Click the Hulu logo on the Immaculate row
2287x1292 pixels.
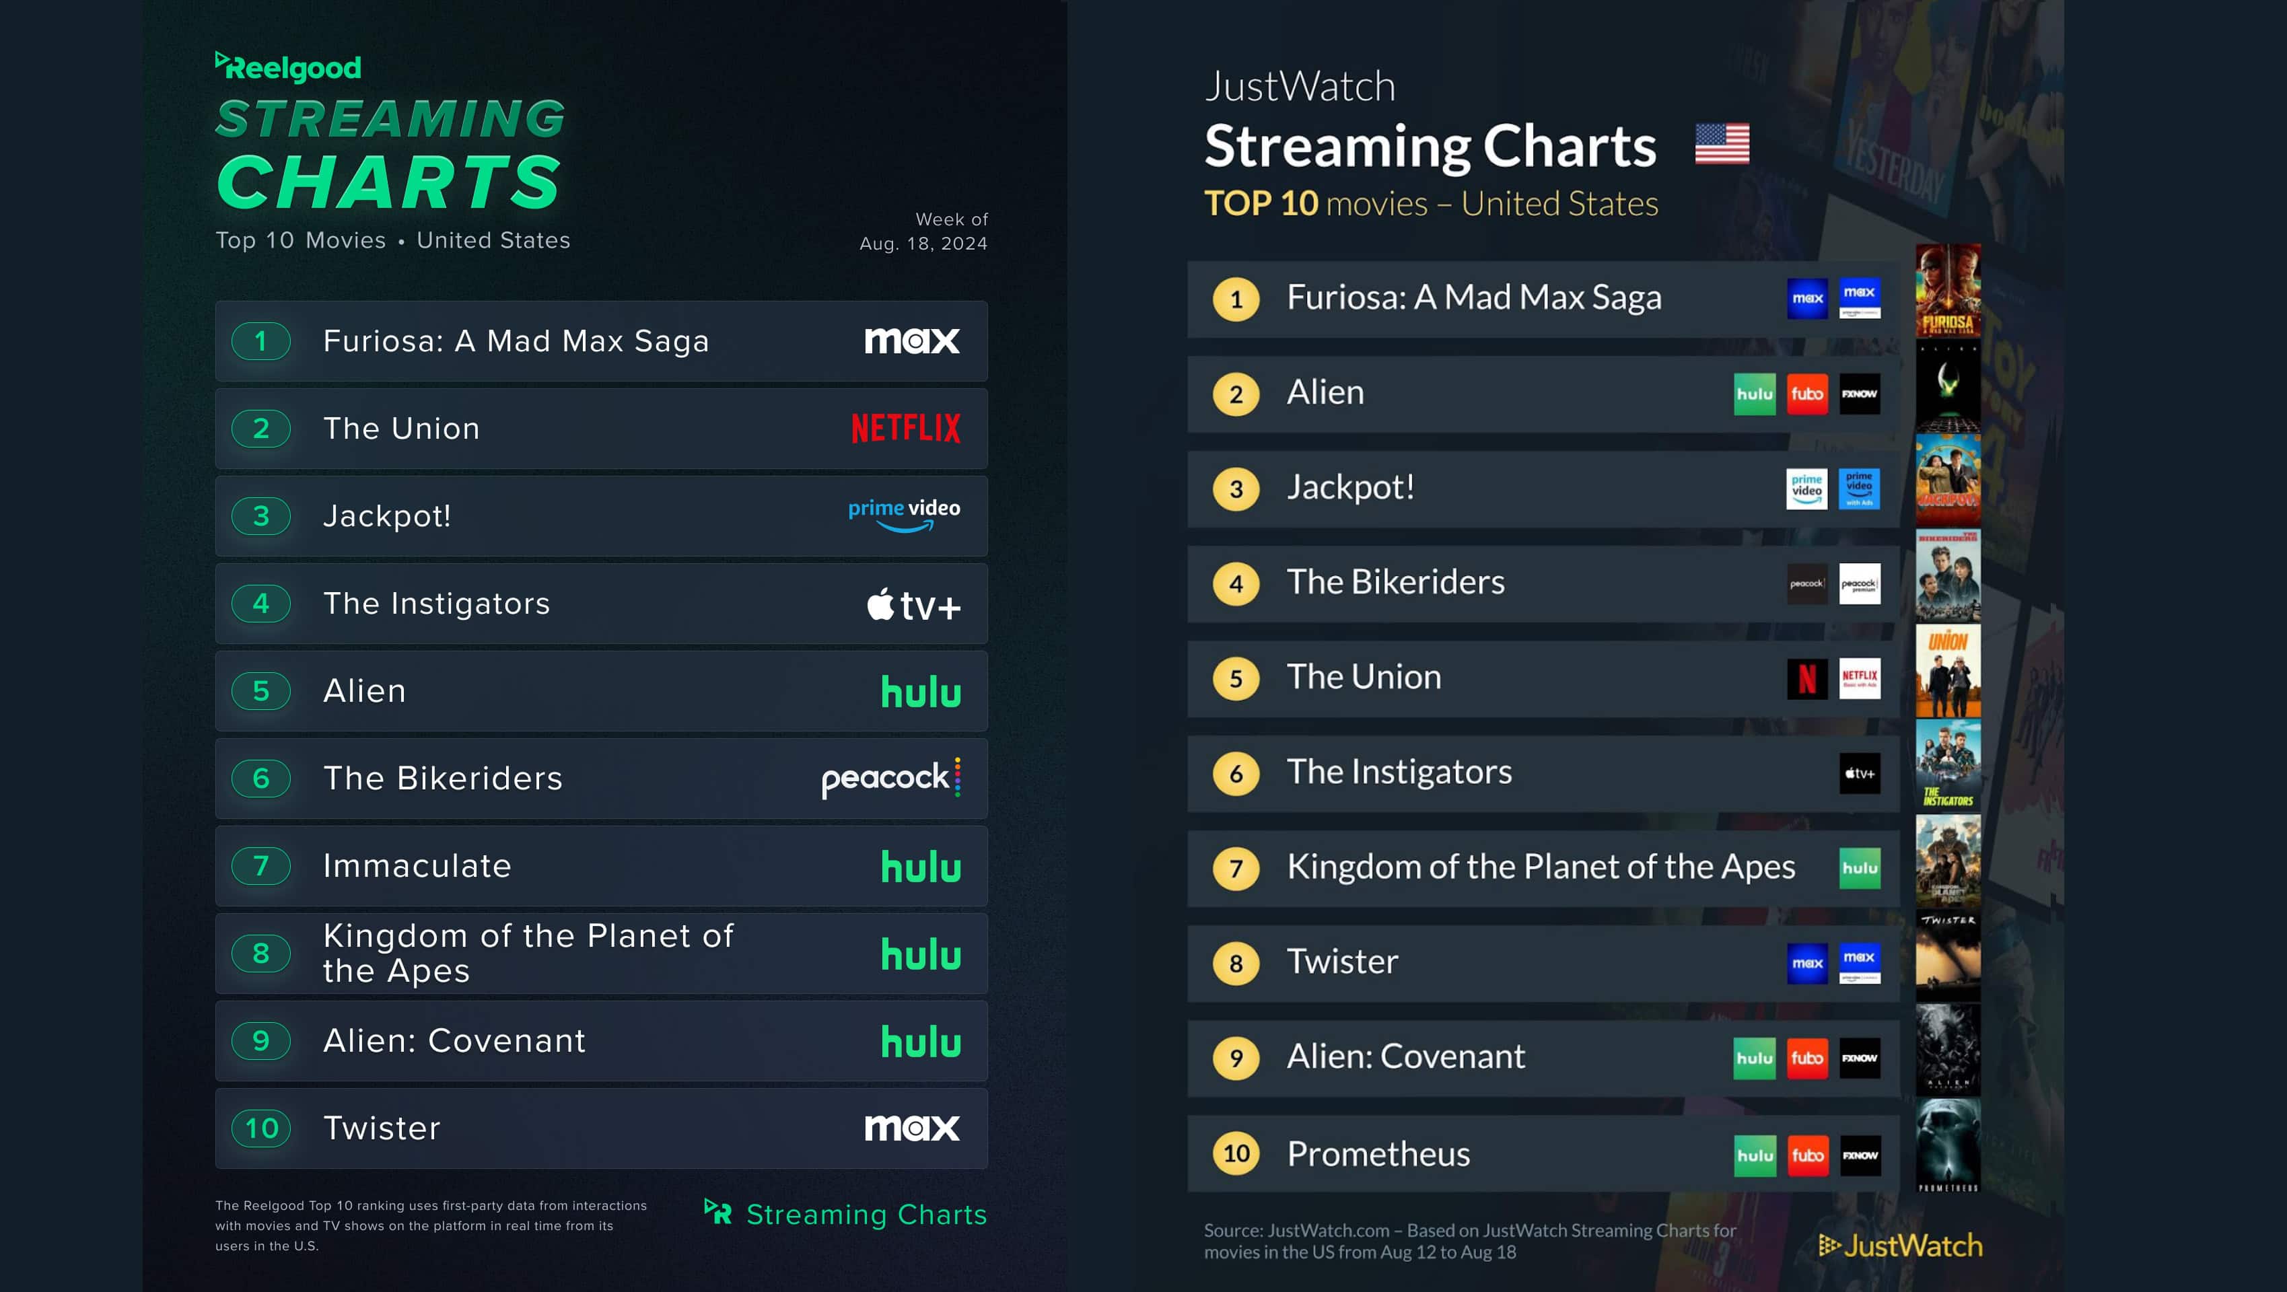point(921,867)
